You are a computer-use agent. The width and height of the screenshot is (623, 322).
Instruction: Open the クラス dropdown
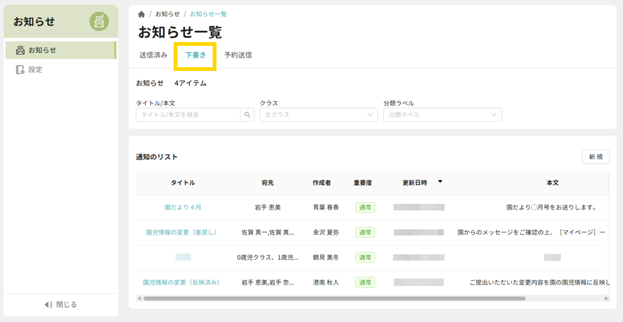coord(318,115)
